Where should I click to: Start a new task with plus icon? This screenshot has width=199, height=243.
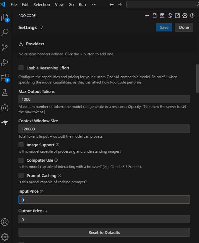tap(147, 16)
